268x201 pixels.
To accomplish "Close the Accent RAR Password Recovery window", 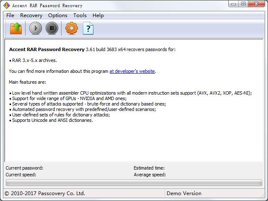I will pyautogui.click(x=256, y=4).
